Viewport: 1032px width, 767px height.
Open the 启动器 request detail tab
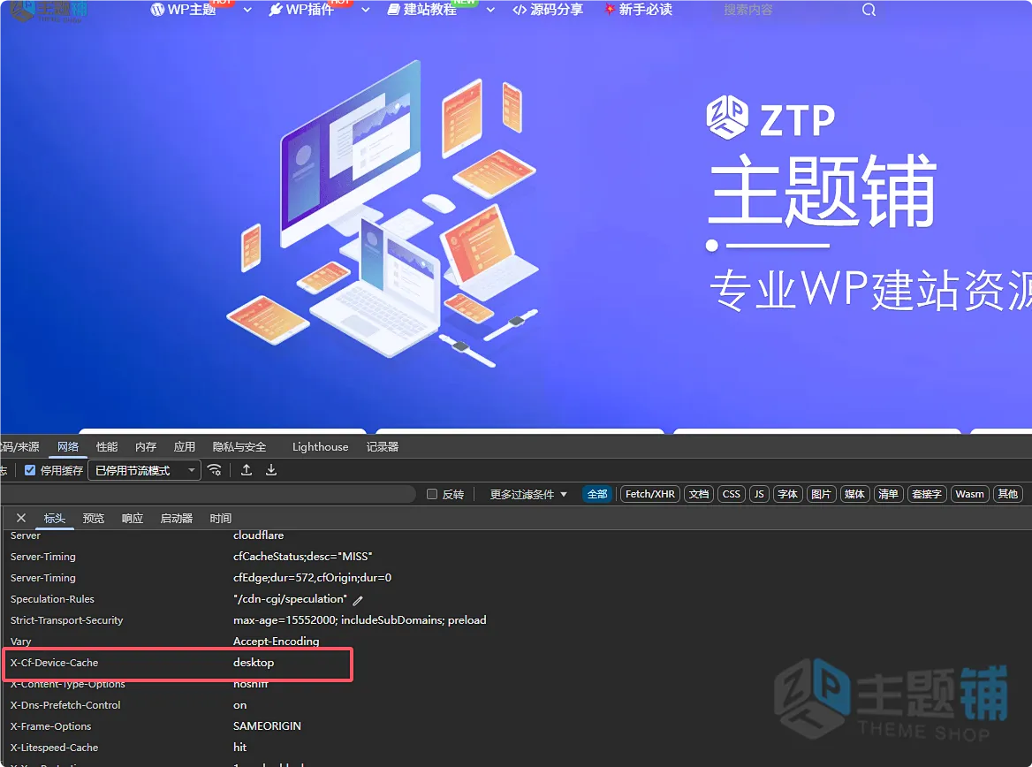pos(177,518)
